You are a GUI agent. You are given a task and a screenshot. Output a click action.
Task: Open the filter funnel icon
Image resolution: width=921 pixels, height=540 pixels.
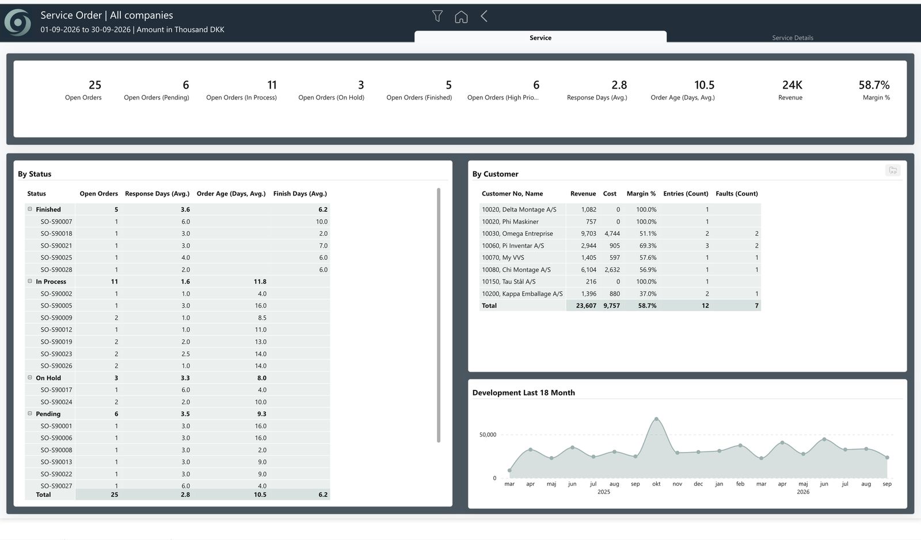click(x=437, y=16)
